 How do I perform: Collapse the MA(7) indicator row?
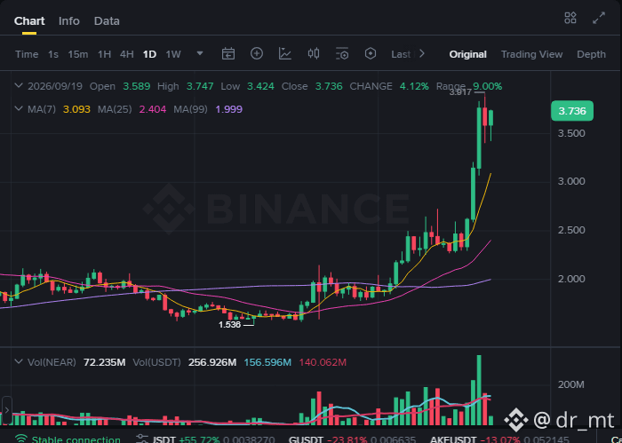click(x=19, y=109)
